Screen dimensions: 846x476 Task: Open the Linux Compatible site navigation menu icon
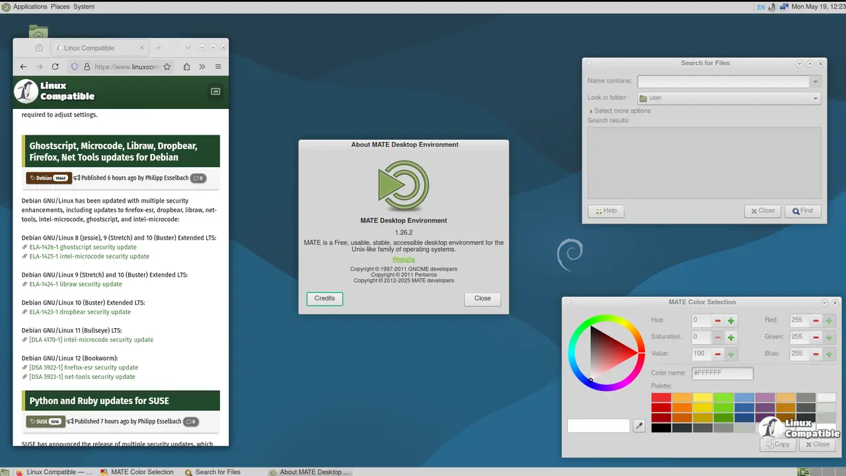pyautogui.click(x=215, y=91)
